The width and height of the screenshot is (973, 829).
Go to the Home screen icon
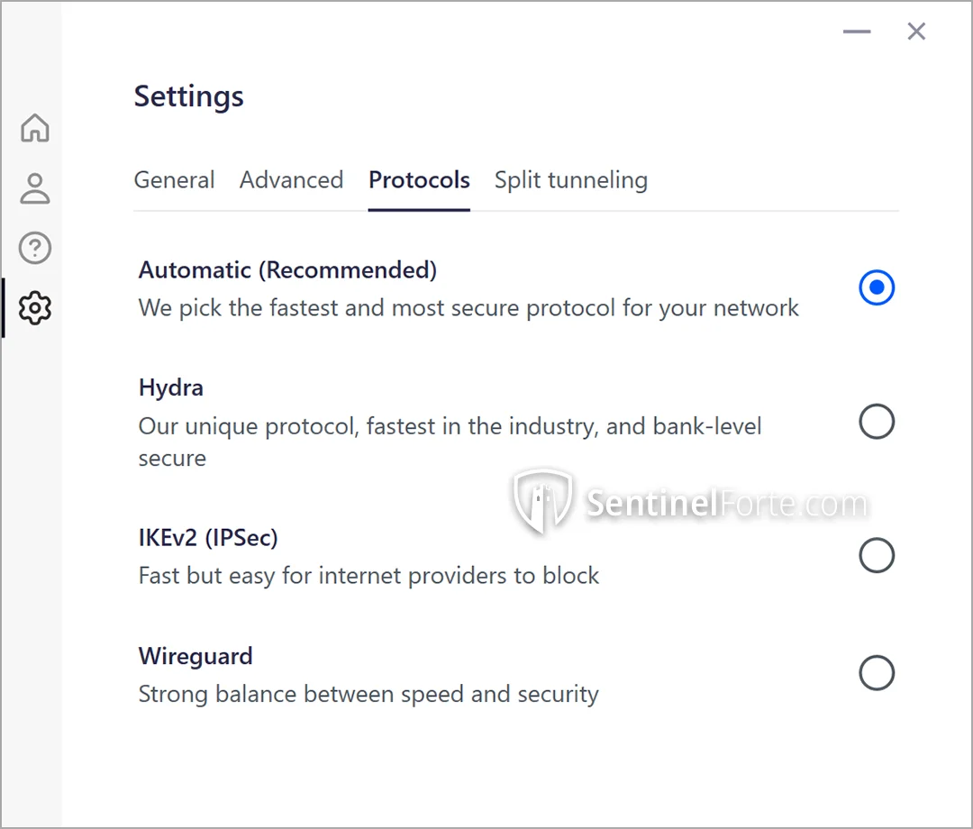click(x=34, y=128)
